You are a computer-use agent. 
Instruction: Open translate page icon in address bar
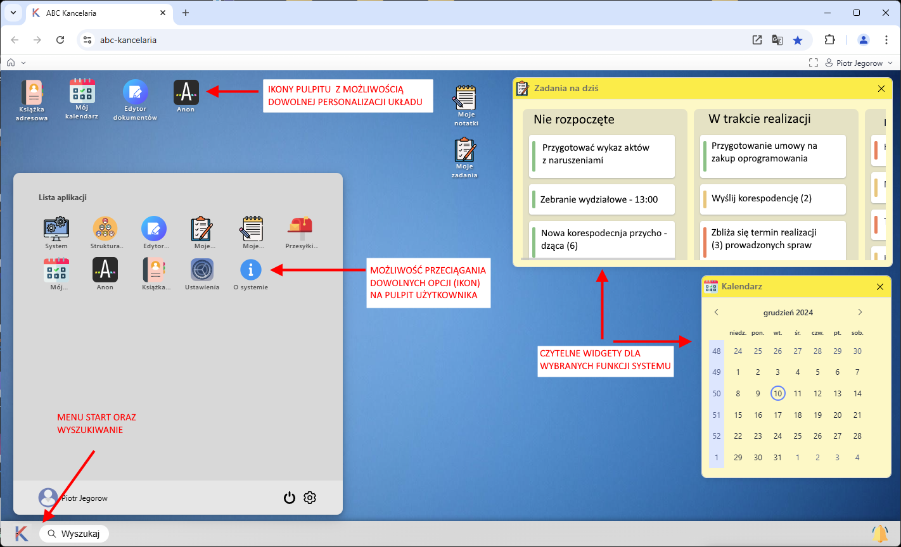point(777,40)
